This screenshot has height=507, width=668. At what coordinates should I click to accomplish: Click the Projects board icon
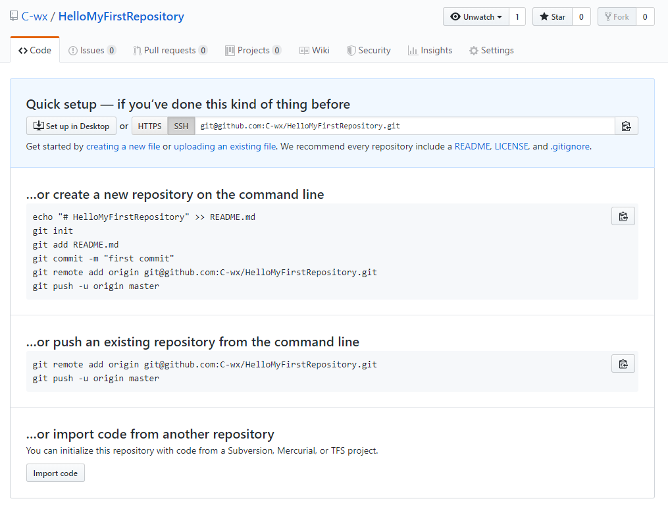tap(230, 51)
